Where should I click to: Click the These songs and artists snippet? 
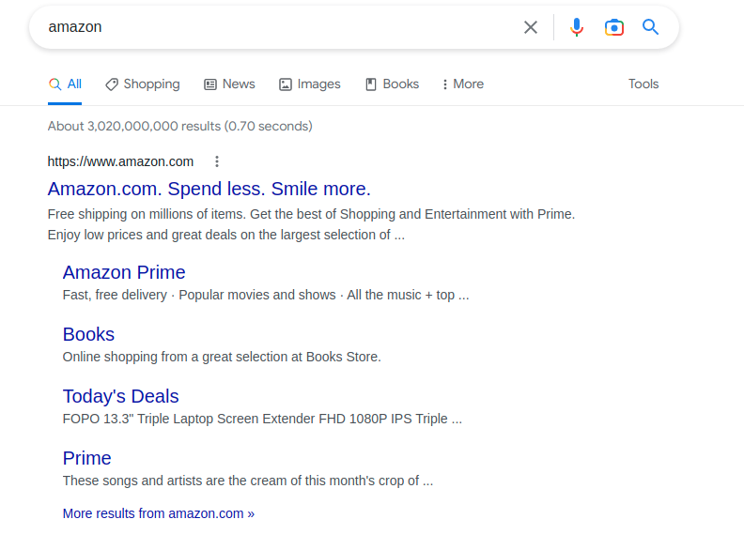(248, 481)
